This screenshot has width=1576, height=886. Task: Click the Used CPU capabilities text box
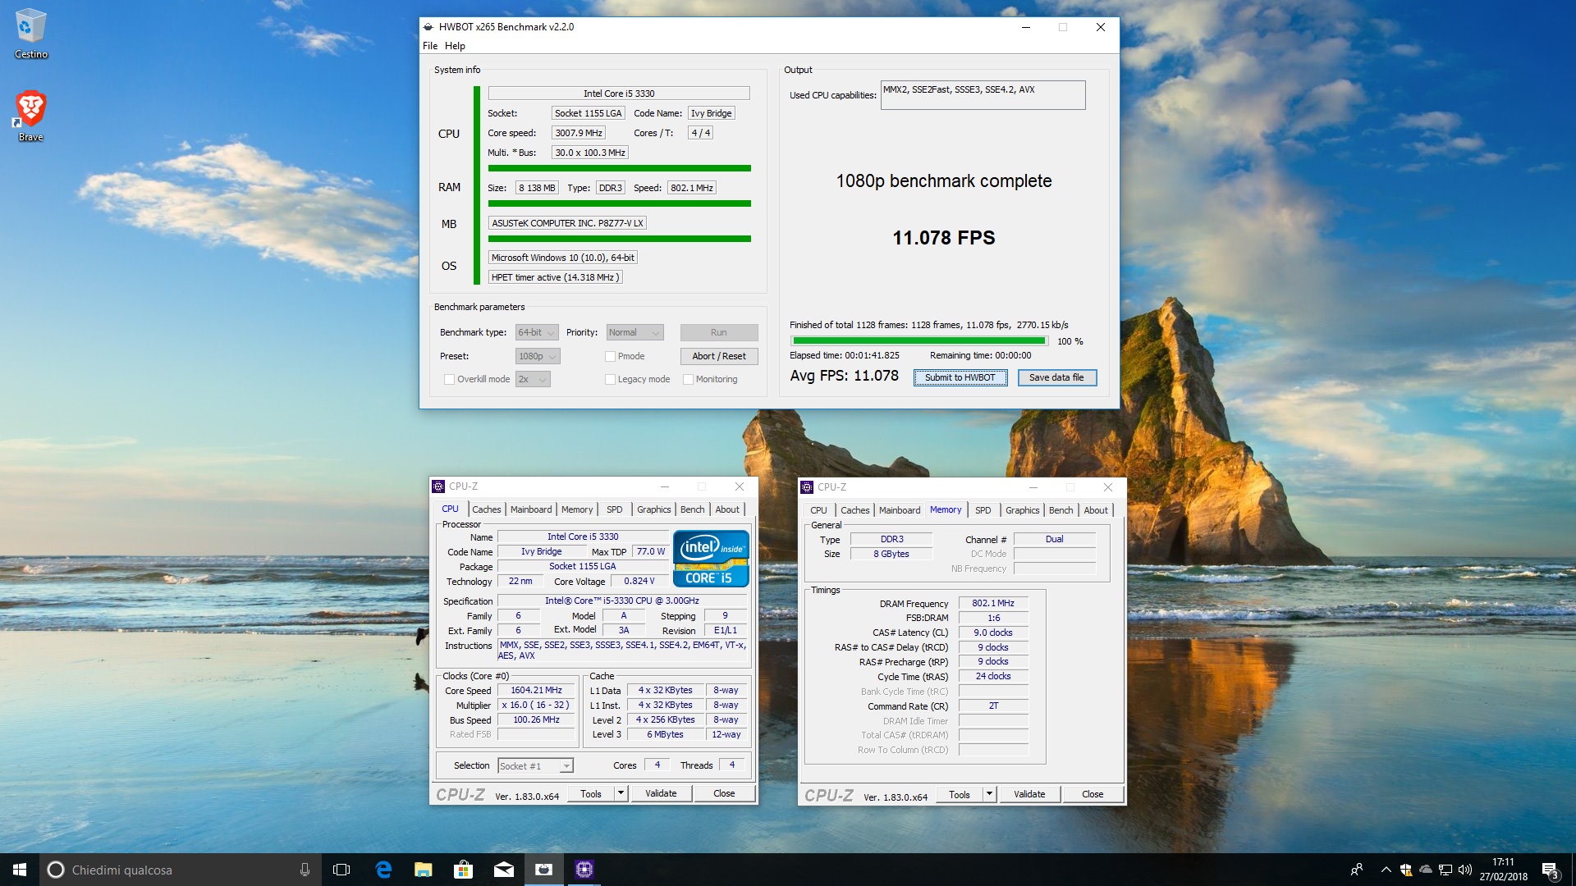pos(983,95)
